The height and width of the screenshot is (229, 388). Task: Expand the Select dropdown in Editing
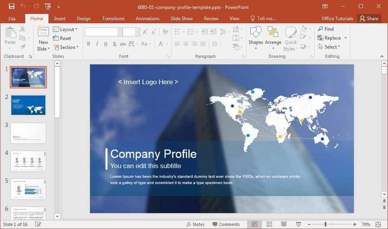point(329,47)
